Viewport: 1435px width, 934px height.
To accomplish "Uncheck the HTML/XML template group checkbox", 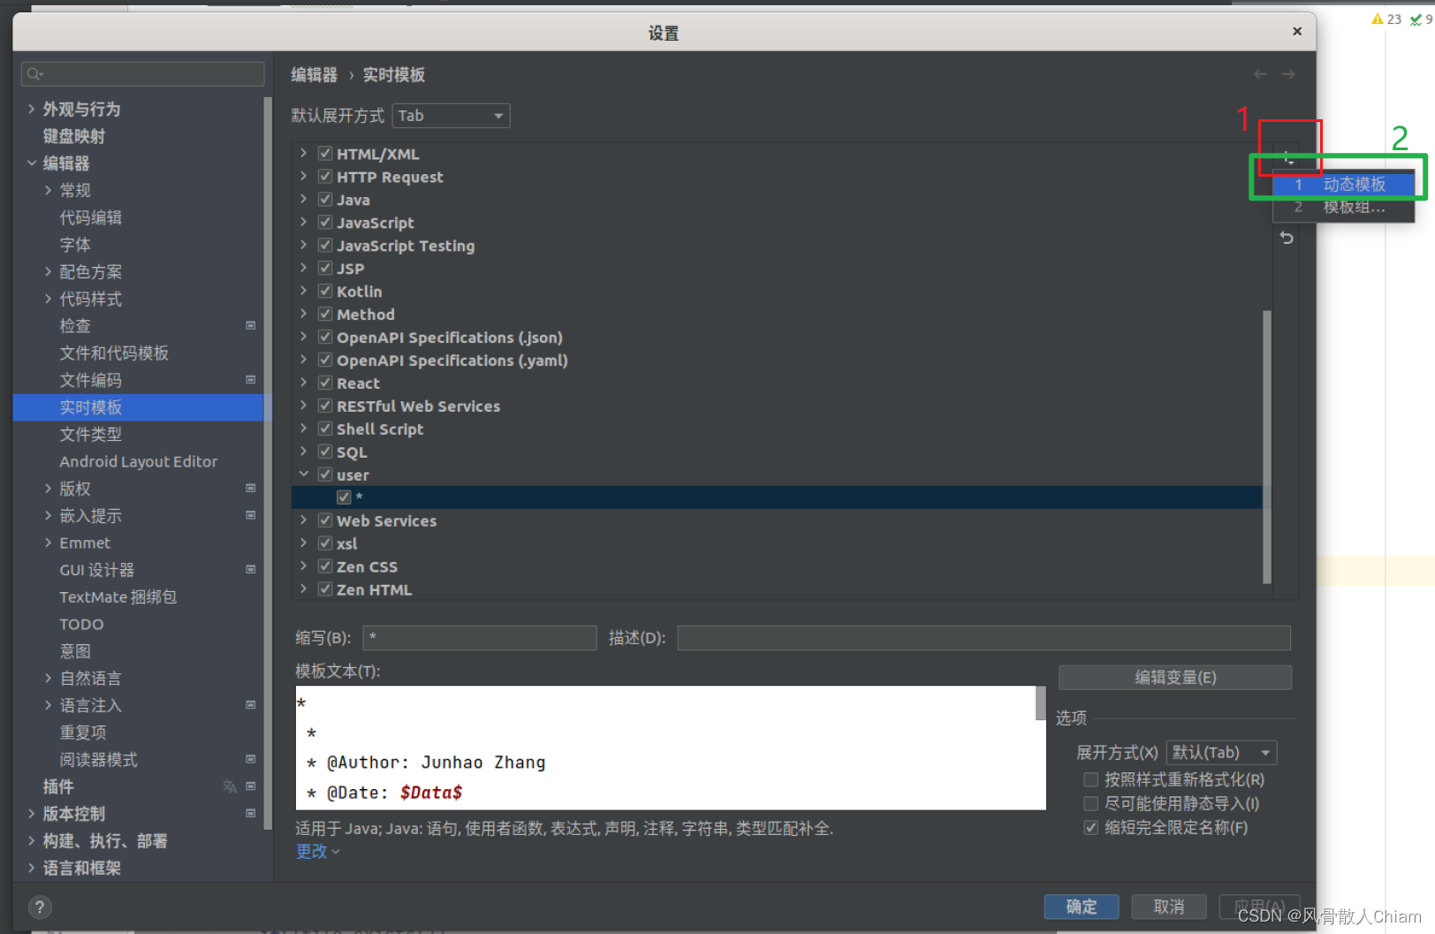I will coord(325,153).
